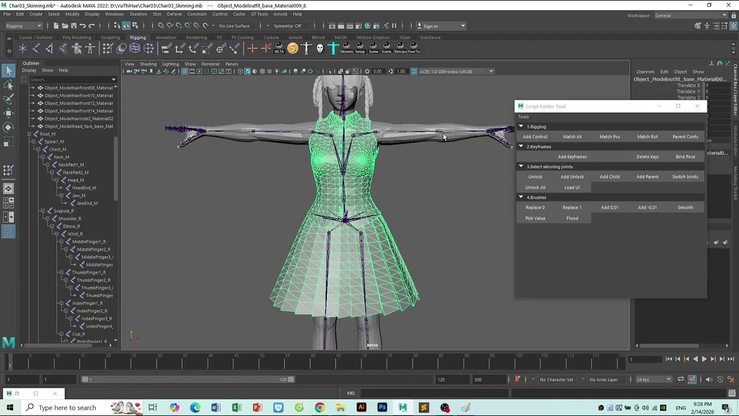Select the Rotate tool in the toolbox

[9, 127]
